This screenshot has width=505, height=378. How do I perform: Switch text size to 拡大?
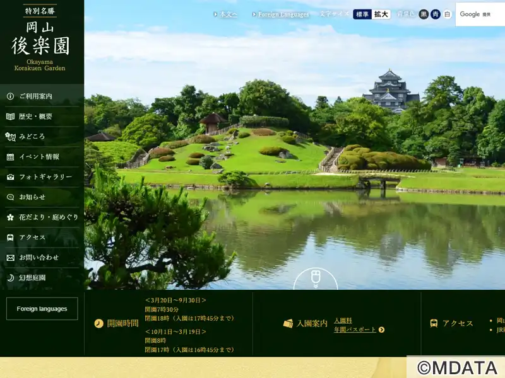[x=381, y=14]
